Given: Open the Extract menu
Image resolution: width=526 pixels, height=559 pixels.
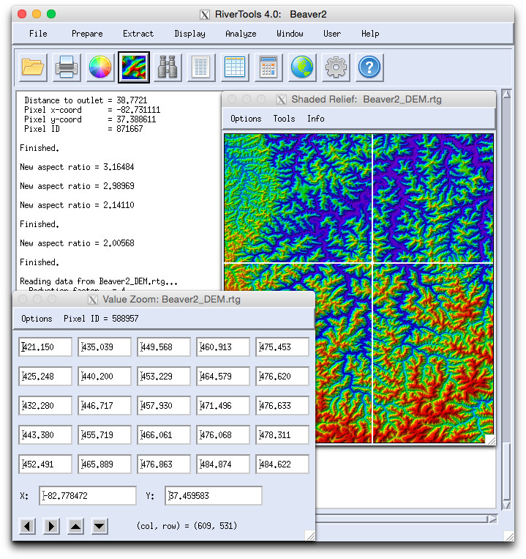Looking at the screenshot, I should point(138,34).
